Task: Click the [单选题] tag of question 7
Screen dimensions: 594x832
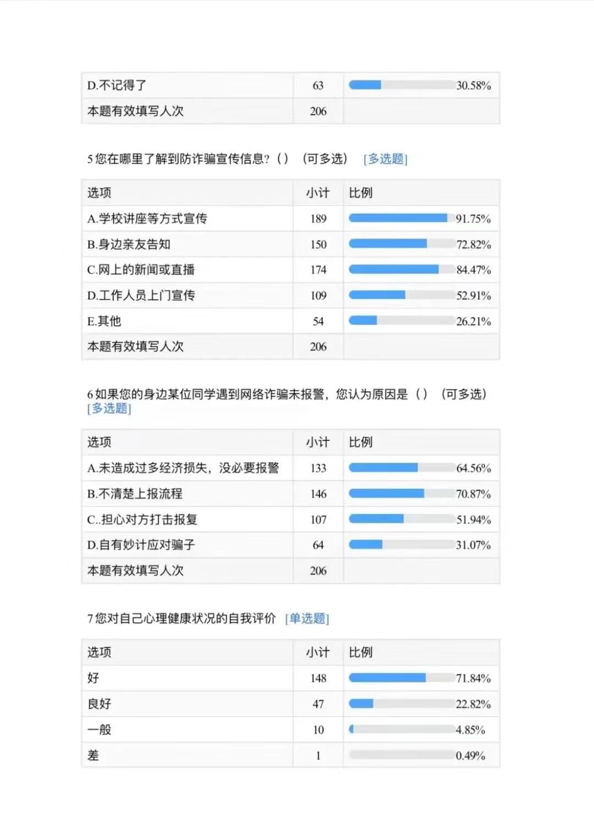Action: tap(307, 618)
